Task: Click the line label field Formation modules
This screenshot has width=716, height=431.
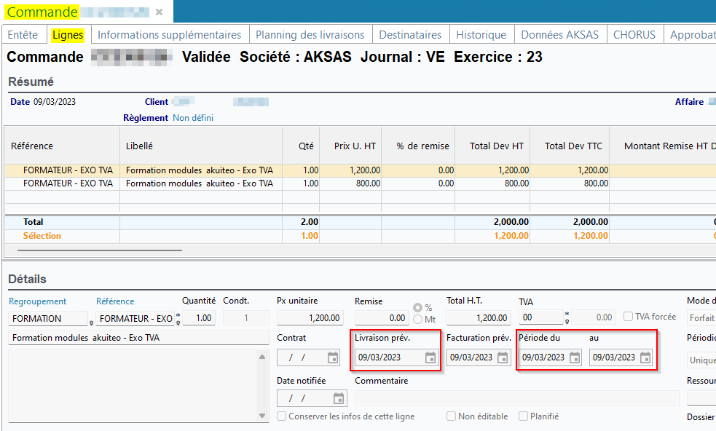Action: pos(139,338)
